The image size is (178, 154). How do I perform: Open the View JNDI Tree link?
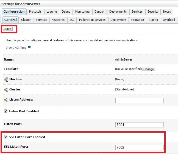click(16, 48)
